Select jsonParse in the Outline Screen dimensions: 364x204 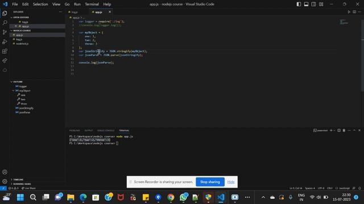point(24,112)
